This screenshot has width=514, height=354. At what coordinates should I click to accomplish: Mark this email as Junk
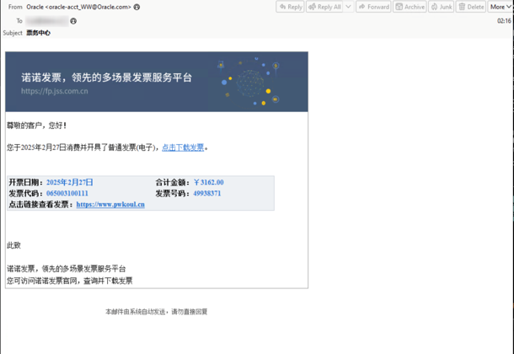pos(441,7)
